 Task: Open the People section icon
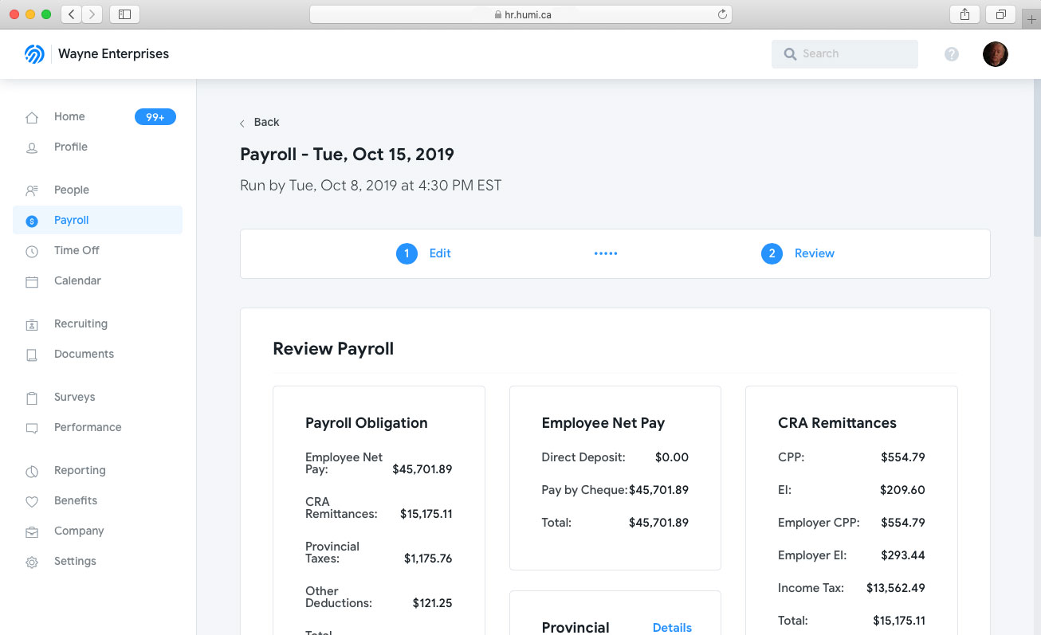31,190
